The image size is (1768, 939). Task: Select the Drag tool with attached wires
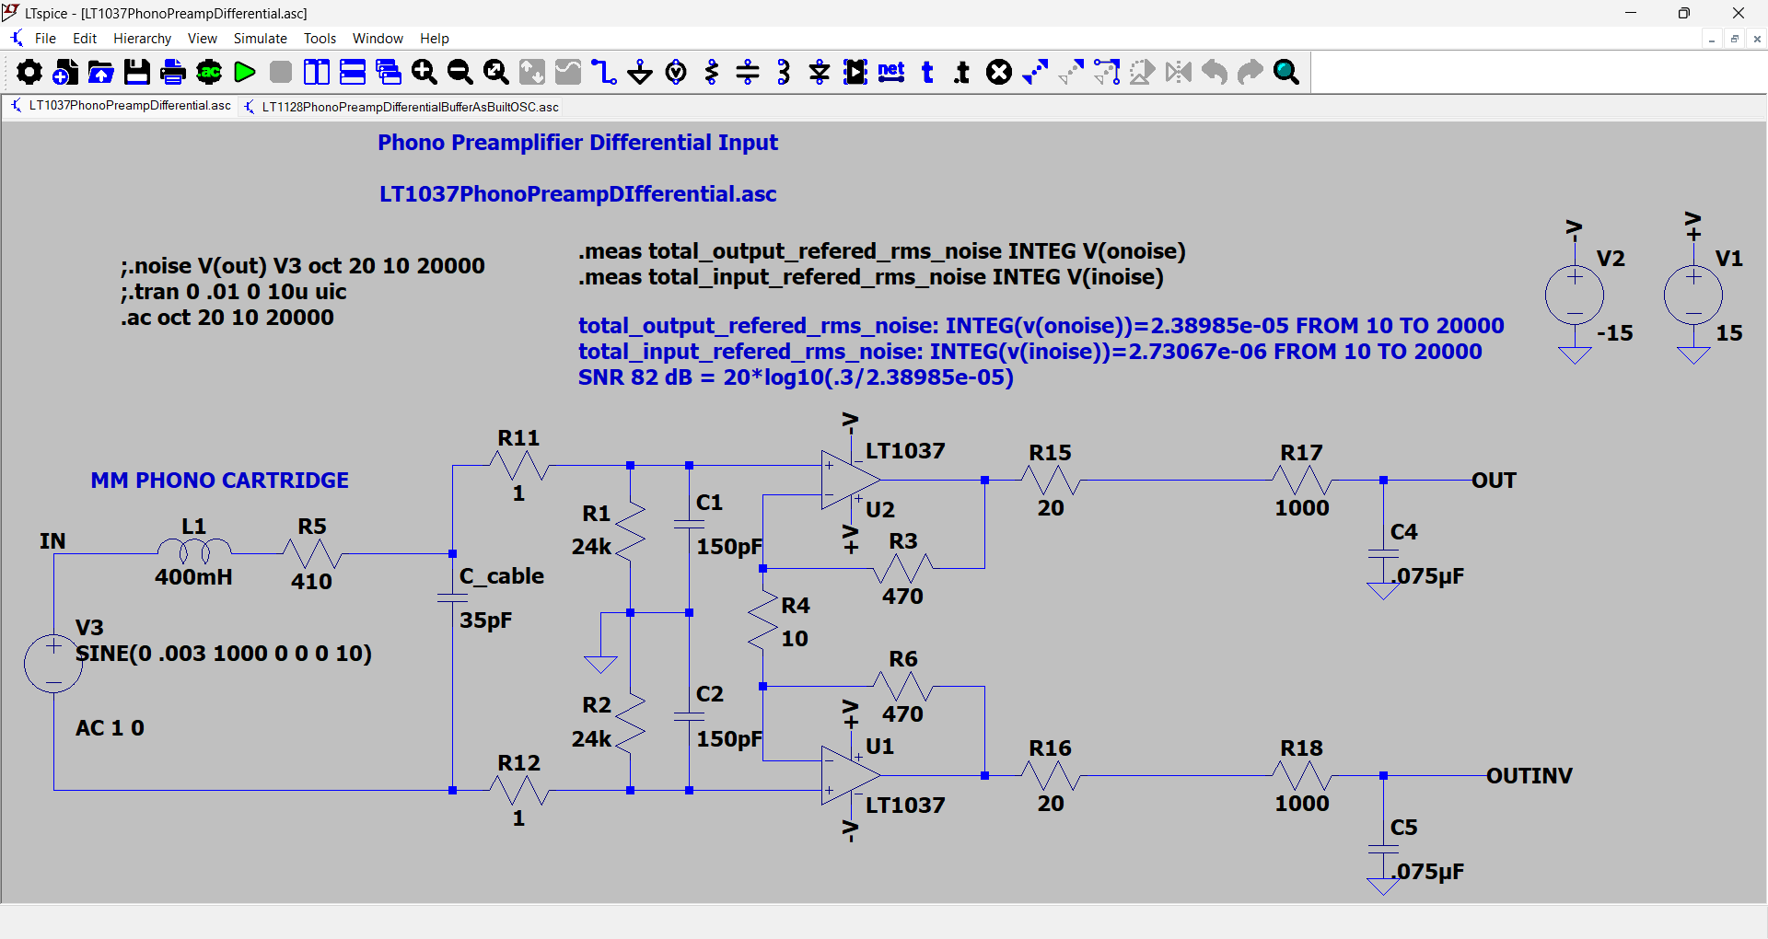(1107, 72)
